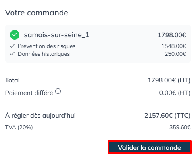This screenshot has height=162, width=196.
Task: Click the Paiement différé info icon
Action: [58, 91]
